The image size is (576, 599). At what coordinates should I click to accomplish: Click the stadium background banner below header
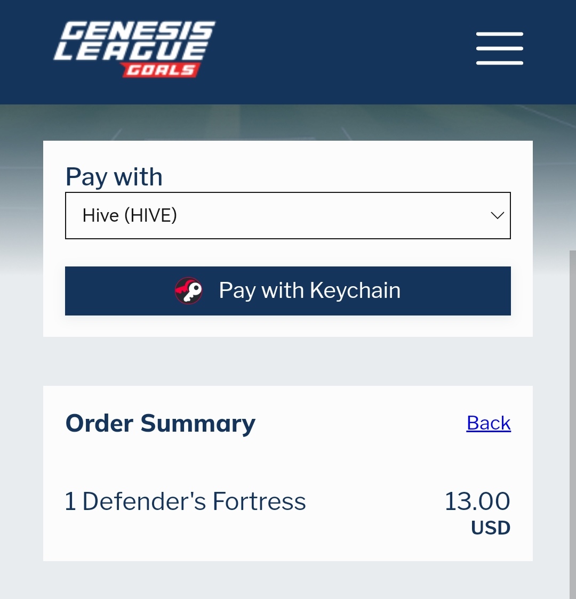click(x=288, y=122)
